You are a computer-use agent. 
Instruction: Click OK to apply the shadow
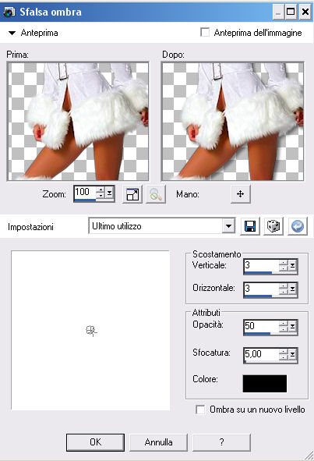[x=95, y=442]
